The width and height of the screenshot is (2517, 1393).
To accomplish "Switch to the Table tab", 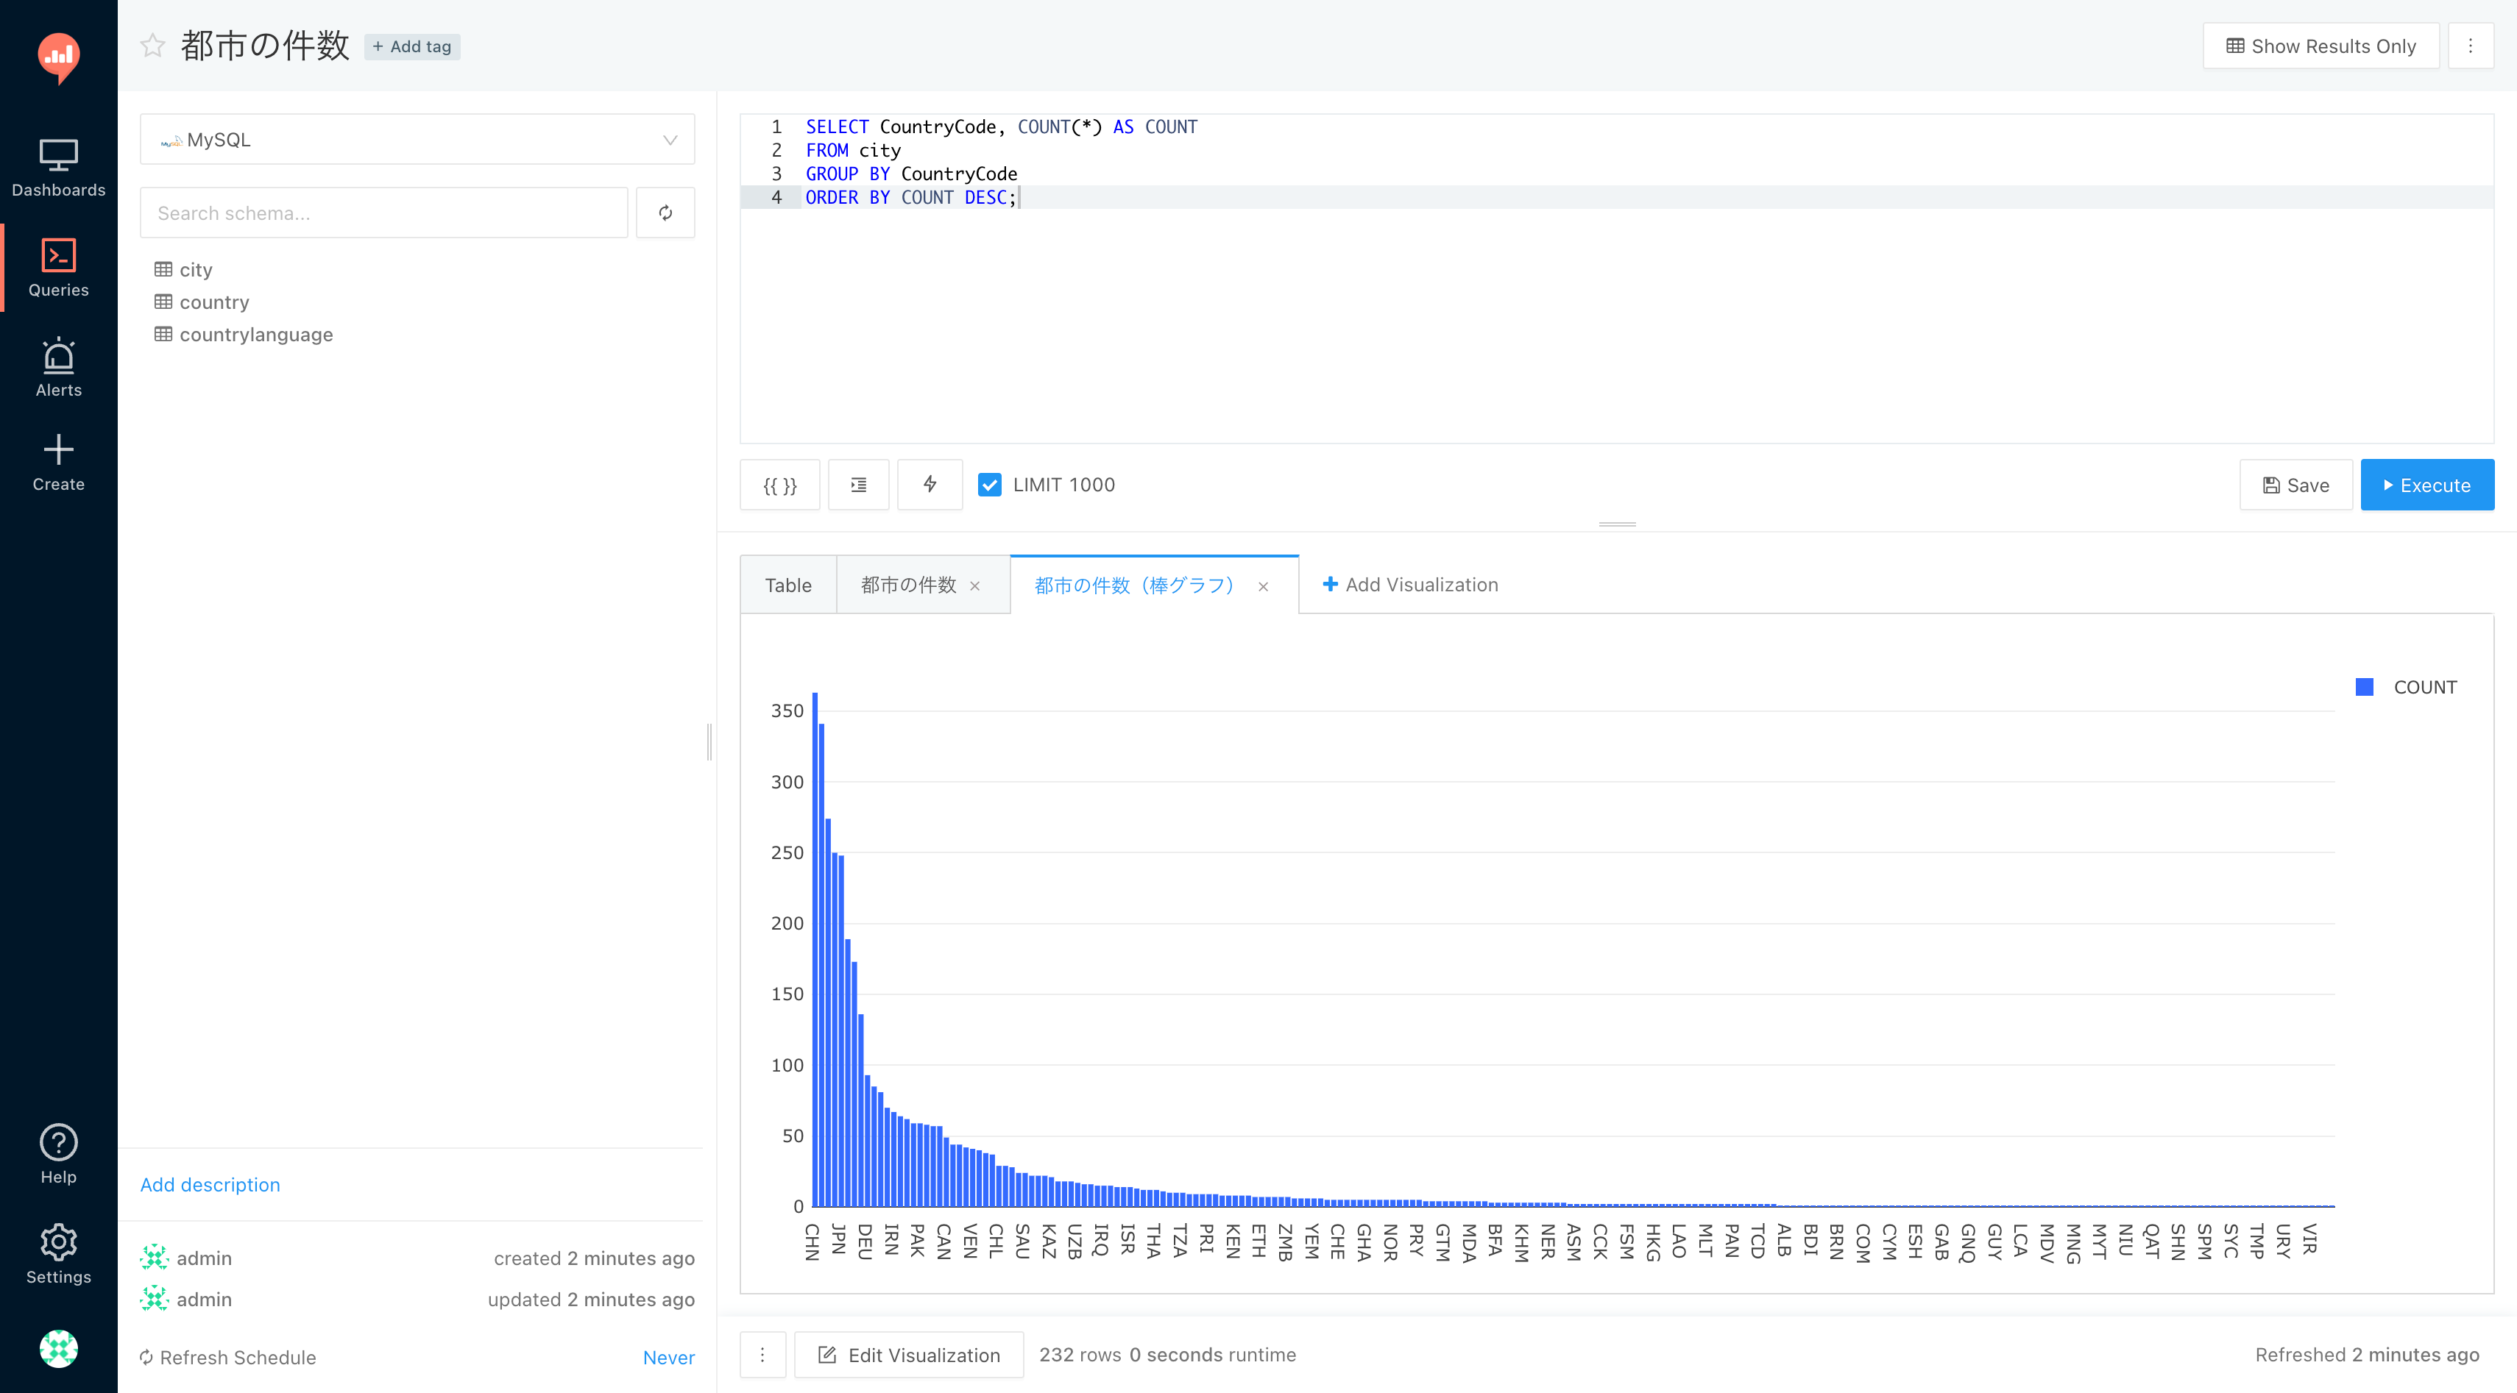I will tap(787, 585).
